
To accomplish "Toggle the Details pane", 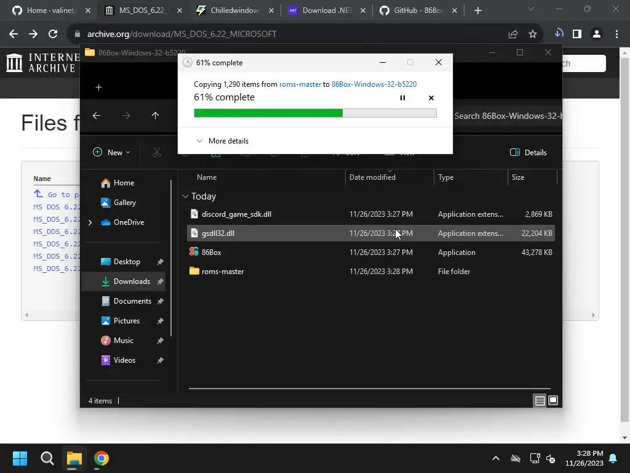I will coord(528,153).
